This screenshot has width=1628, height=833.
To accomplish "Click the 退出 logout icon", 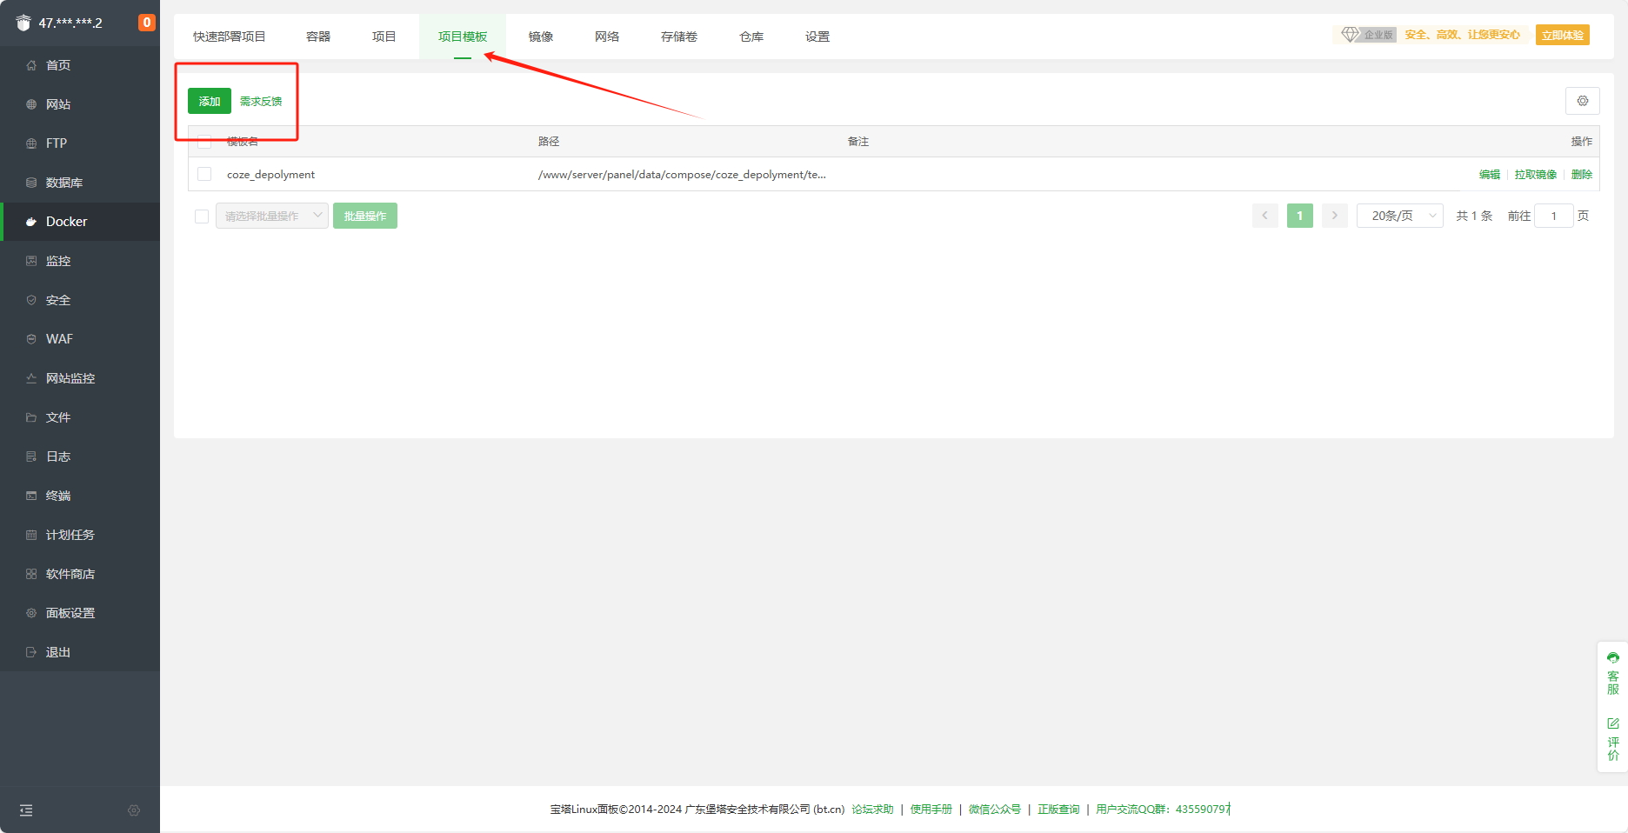I will pyautogui.click(x=31, y=652).
